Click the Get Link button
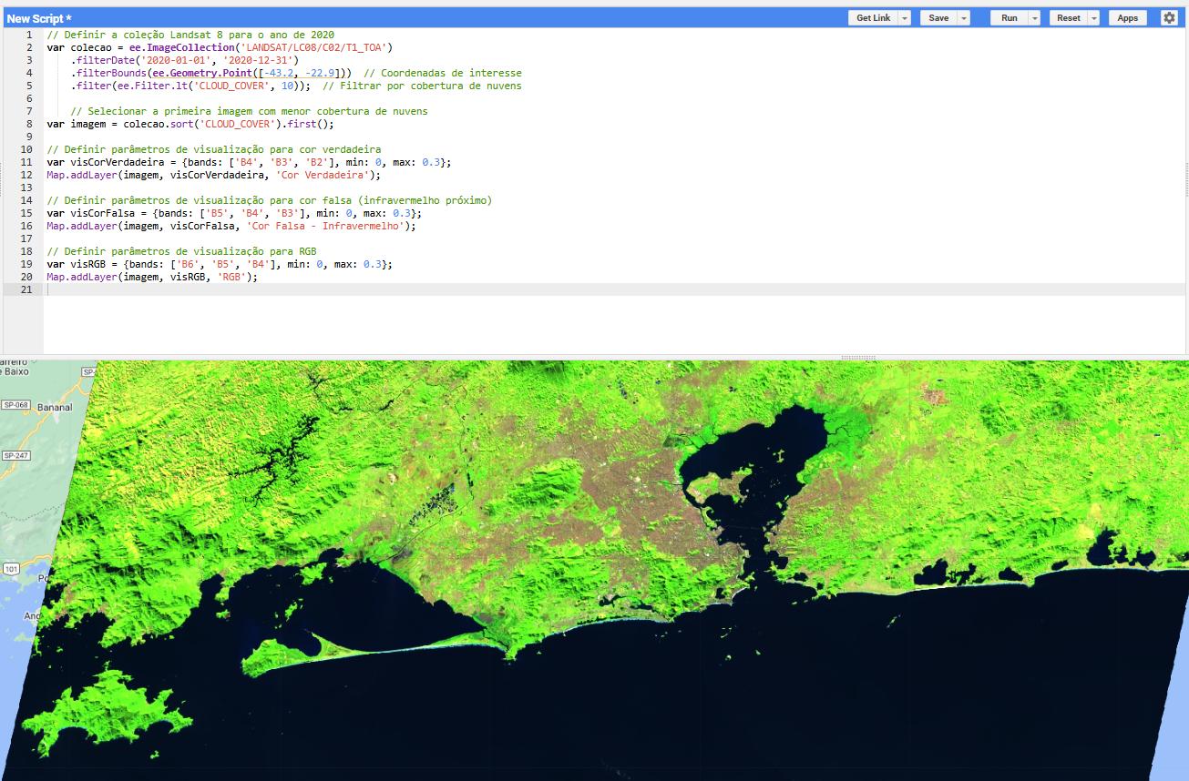This screenshot has width=1189, height=781. [874, 17]
